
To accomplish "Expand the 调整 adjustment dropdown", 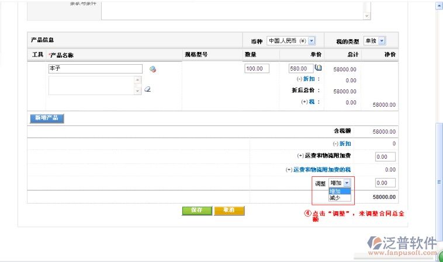I will [347, 183].
